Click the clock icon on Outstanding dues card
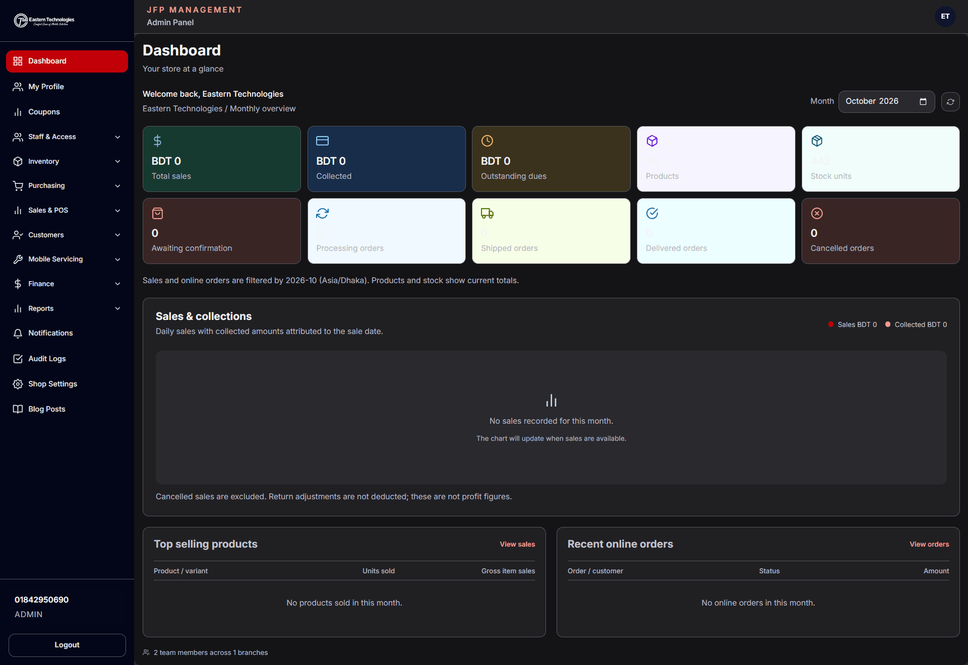Image resolution: width=968 pixels, height=665 pixels. pyautogui.click(x=487, y=141)
